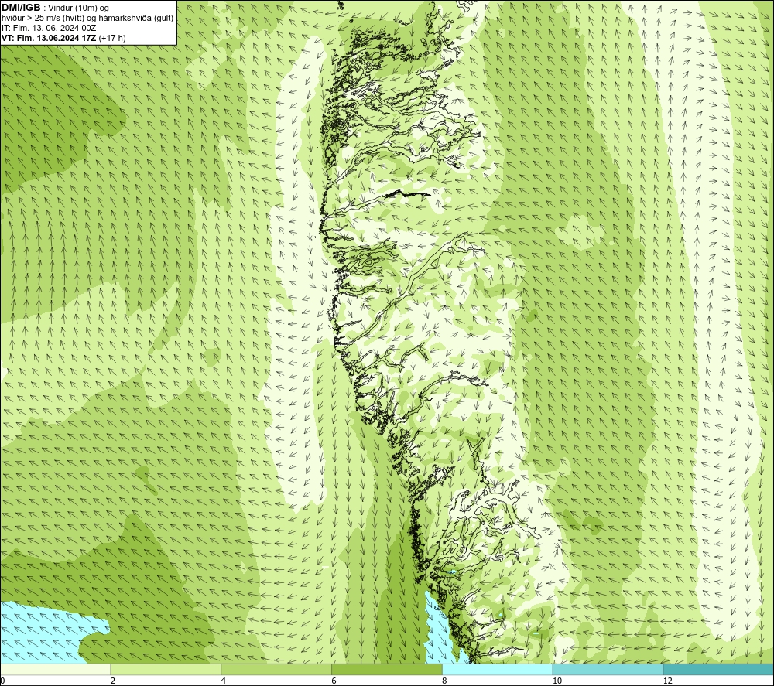Select the 10-12 m/s teal color band
The height and width of the screenshot is (686, 774).
coord(608,670)
